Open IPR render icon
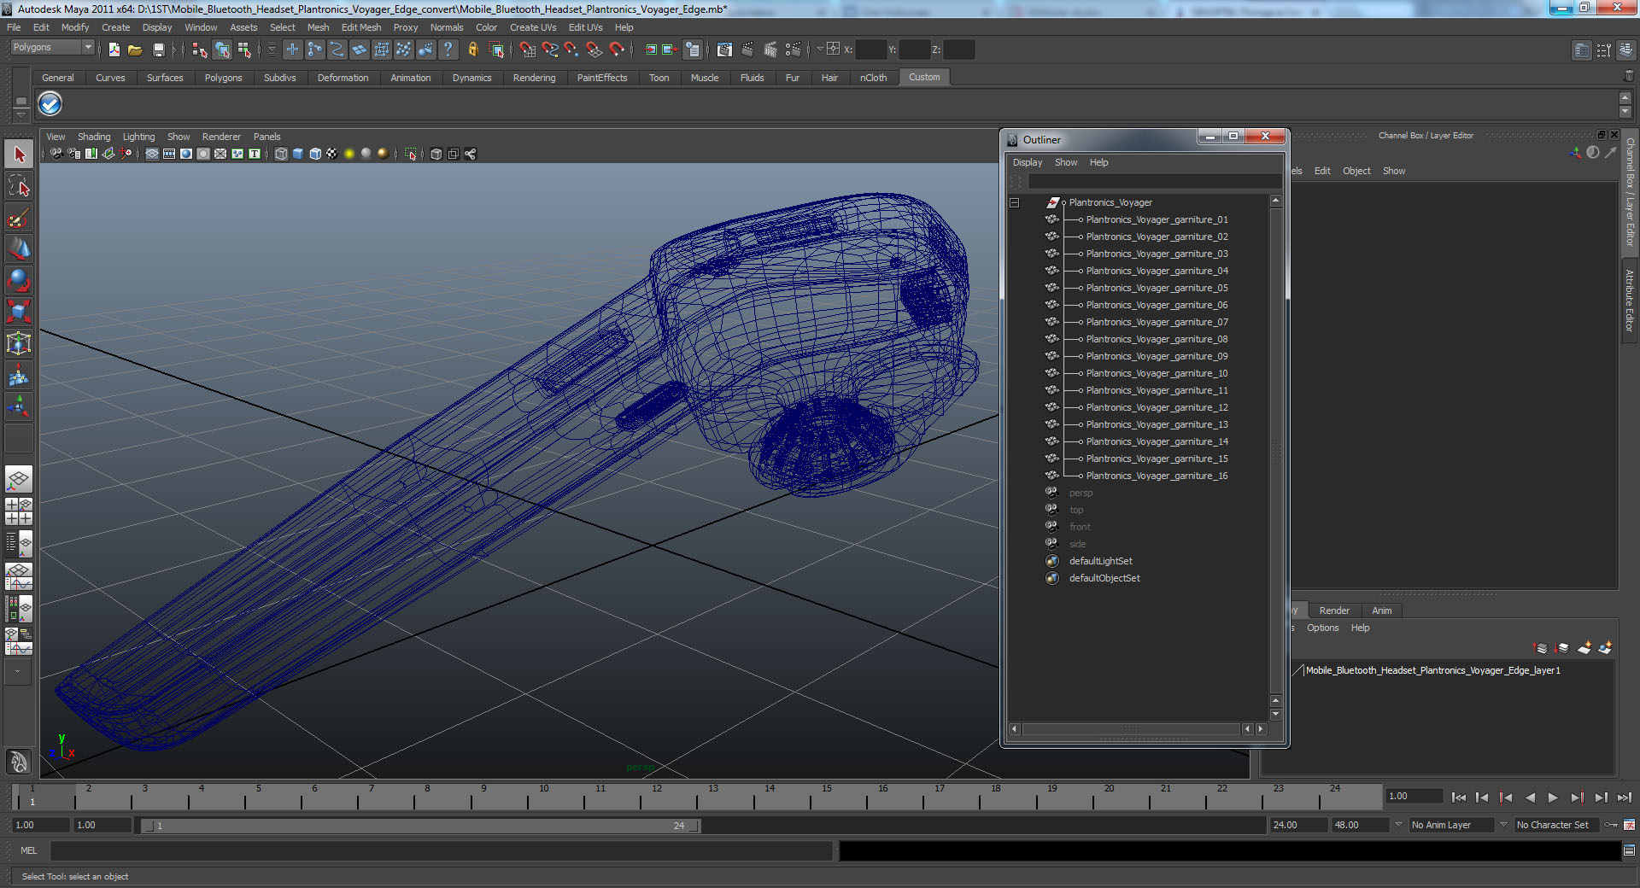This screenshot has height=888, width=1640. pyautogui.click(x=770, y=50)
